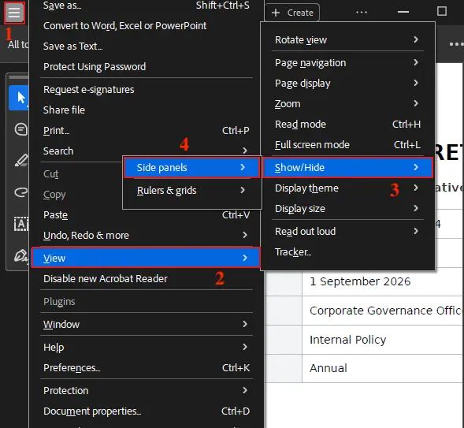Open the hamburger main menu

14,13
